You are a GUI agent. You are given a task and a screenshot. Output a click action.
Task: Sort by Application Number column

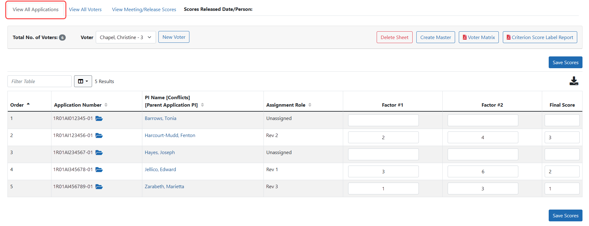(x=106, y=105)
